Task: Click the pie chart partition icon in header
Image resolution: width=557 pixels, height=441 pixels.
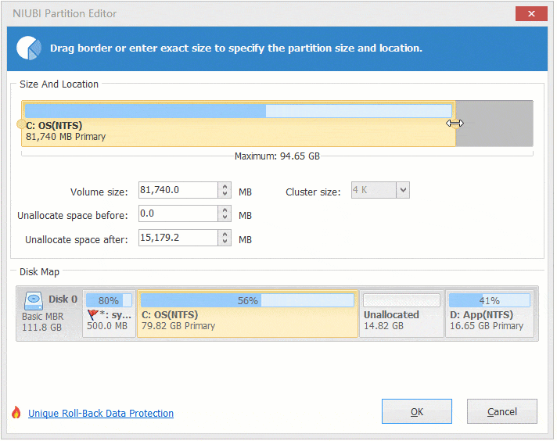Action: click(29, 48)
